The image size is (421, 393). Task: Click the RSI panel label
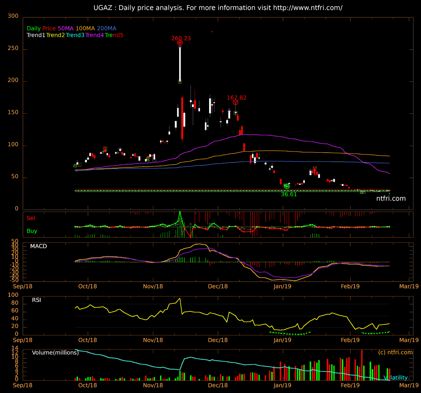point(36,300)
